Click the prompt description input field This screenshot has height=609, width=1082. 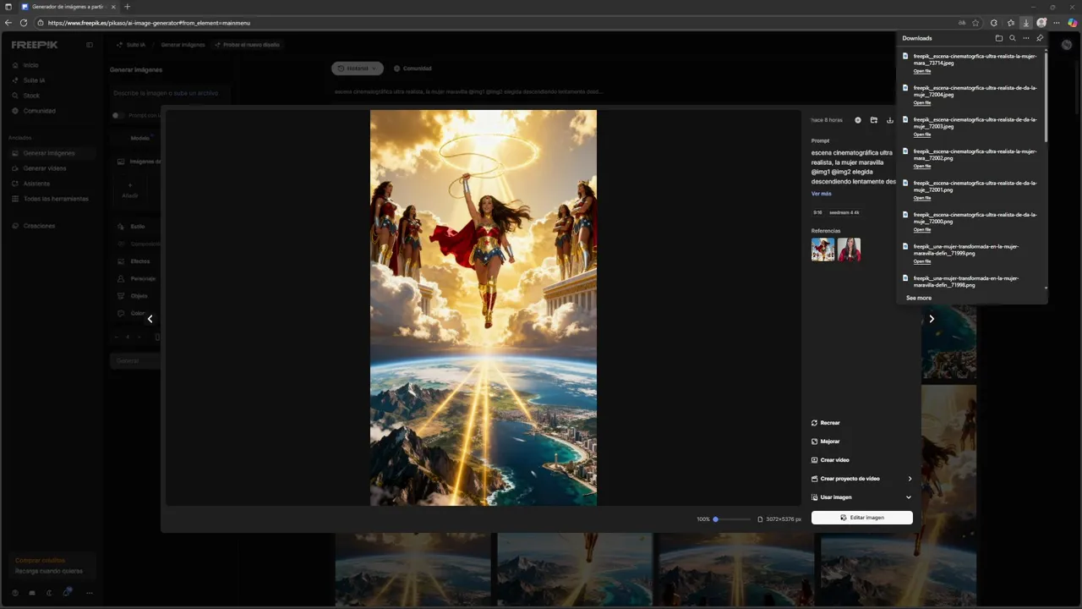[x=169, y=93]
